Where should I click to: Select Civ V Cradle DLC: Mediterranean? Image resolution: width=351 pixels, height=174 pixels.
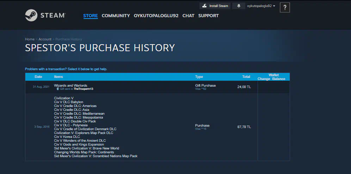point(79,114)
